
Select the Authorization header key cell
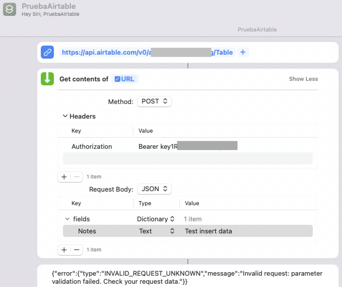pyautogui.click(x=92, y=147)
